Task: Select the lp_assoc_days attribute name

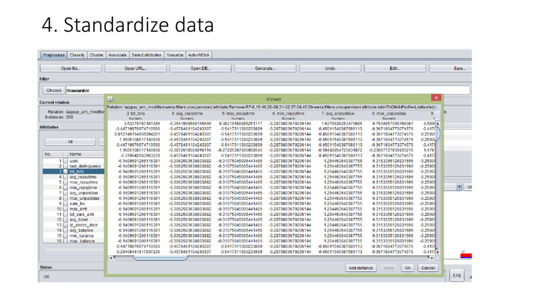Action: [83, 225]
